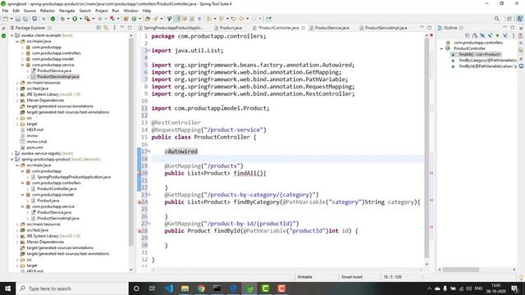Maximize the editor area
This screenshot has height=295, width=525.
tap(430, 27)
